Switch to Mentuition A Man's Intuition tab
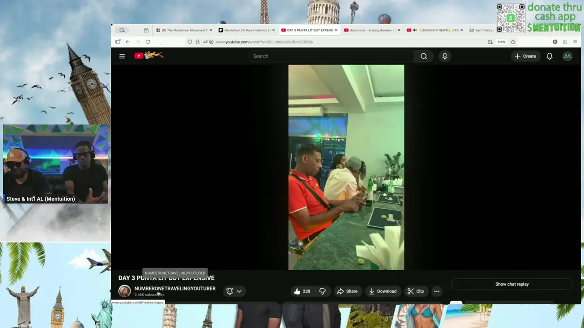Viewport: 584px width, 328px height. pyautogui.click(x=246, y=30)
